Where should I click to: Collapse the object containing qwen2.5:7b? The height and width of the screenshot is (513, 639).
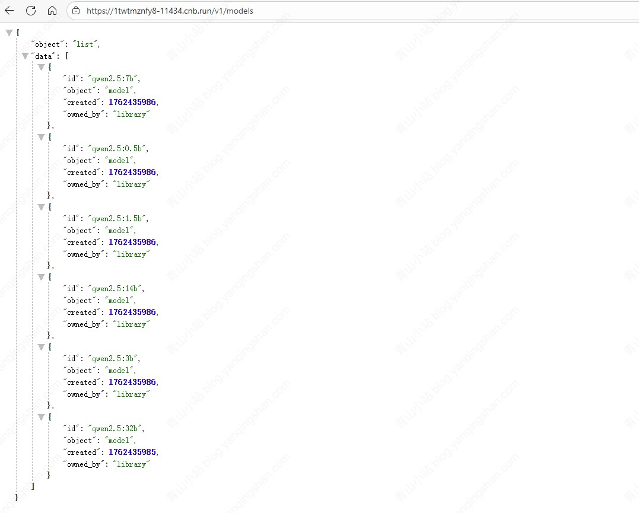click(x=41, y=67)
